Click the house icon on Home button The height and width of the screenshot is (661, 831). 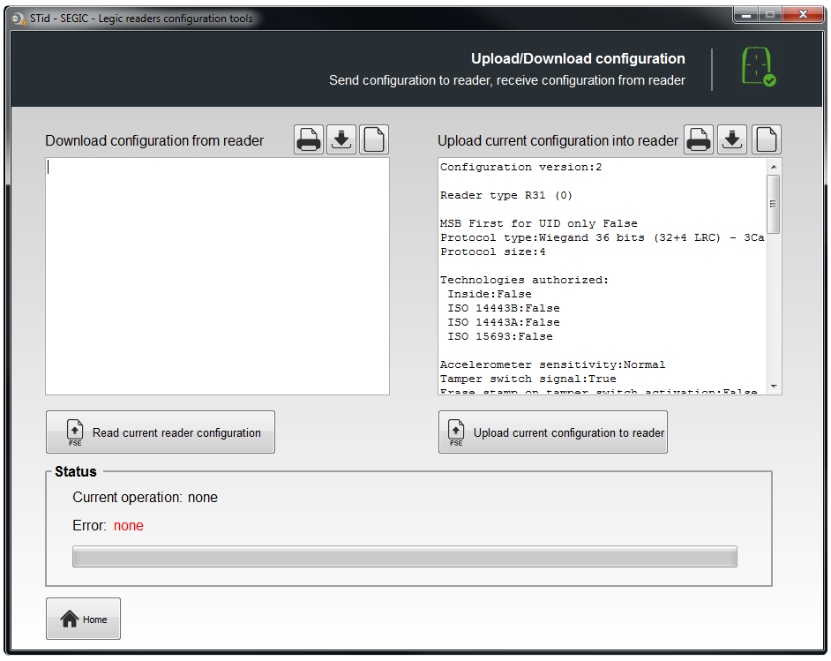[70, 619]
